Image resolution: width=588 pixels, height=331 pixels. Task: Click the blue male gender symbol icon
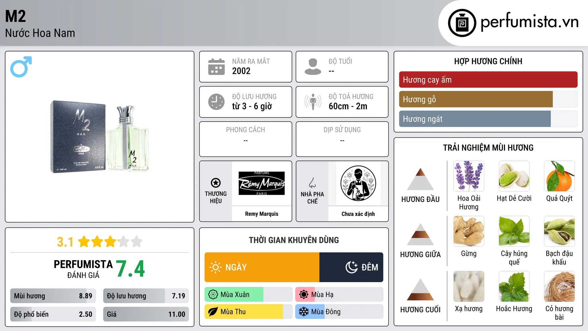[21, 67]
